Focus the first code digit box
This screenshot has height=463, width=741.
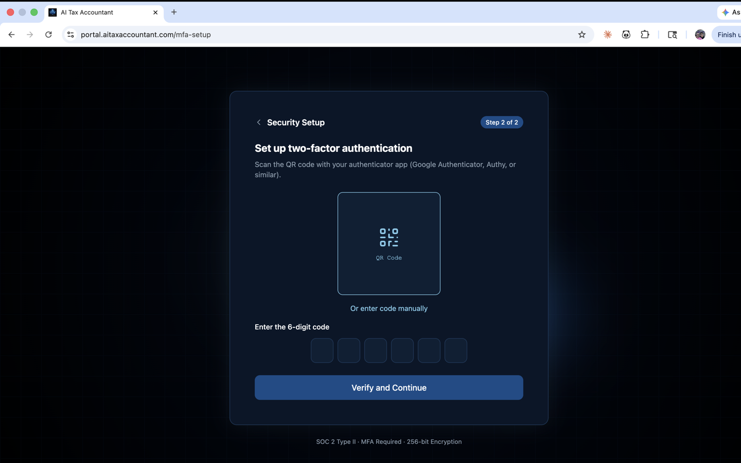click(322, 350)
